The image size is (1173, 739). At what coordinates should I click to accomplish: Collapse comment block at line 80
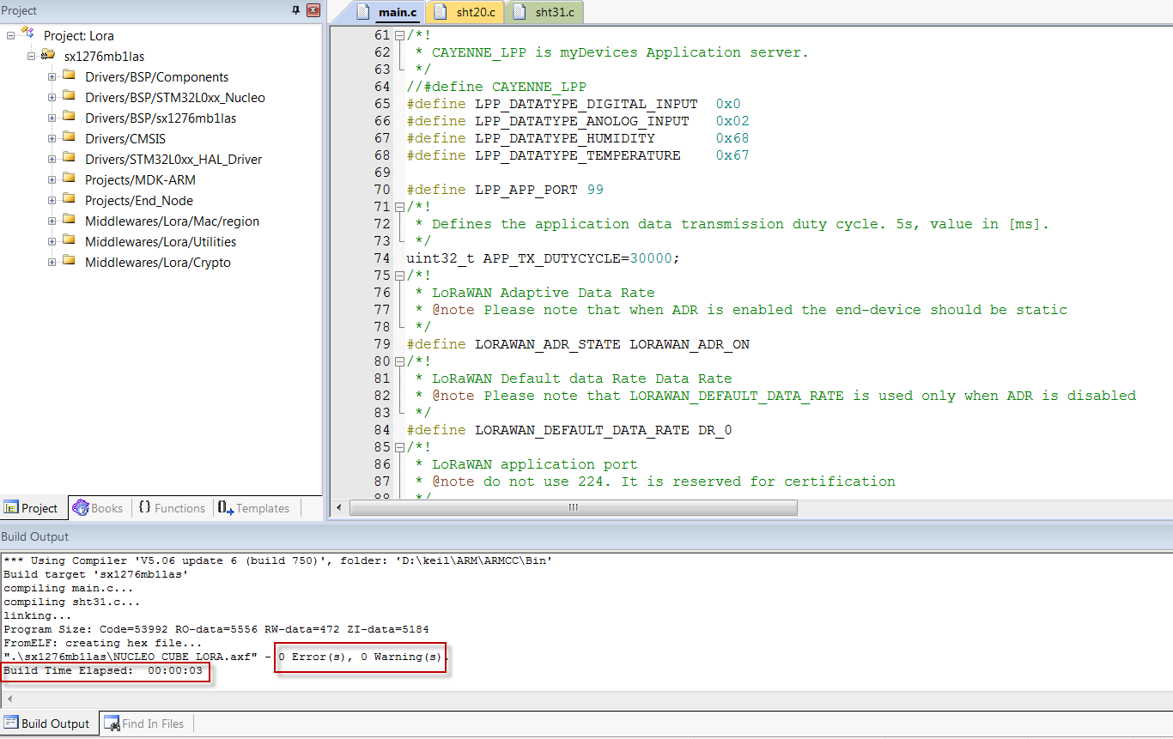point(399,361)
